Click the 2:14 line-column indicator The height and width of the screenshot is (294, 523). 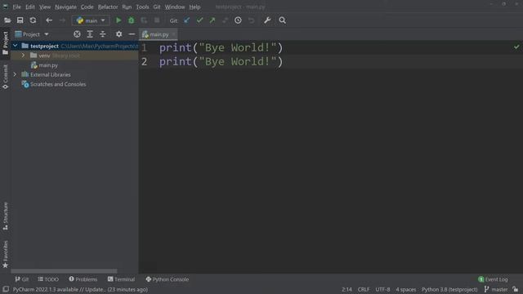[346, 289]
